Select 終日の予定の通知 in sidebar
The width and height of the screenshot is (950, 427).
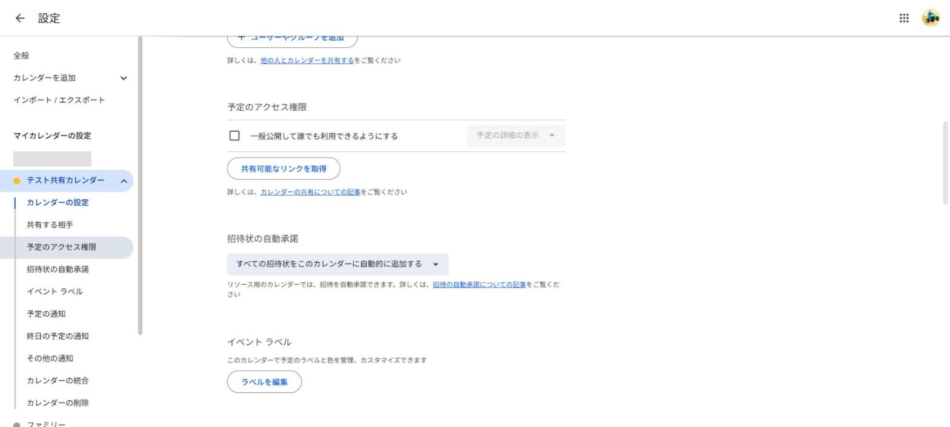tap(58, 336)
